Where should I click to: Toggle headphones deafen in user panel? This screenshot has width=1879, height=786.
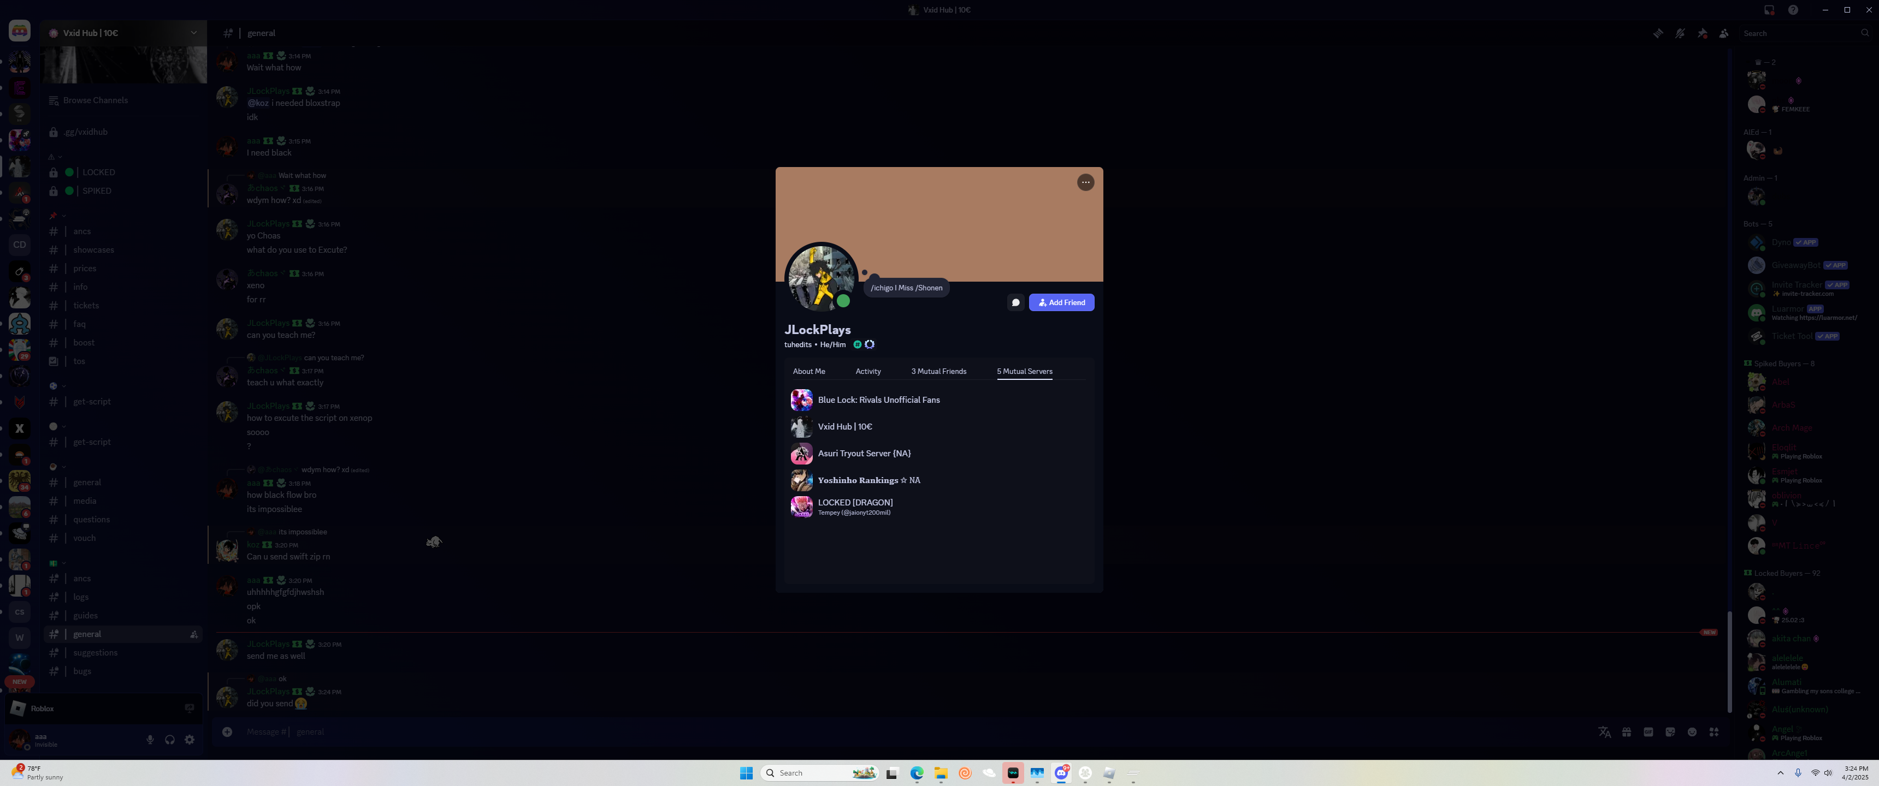pyautogui.click(x=170, y=740)
